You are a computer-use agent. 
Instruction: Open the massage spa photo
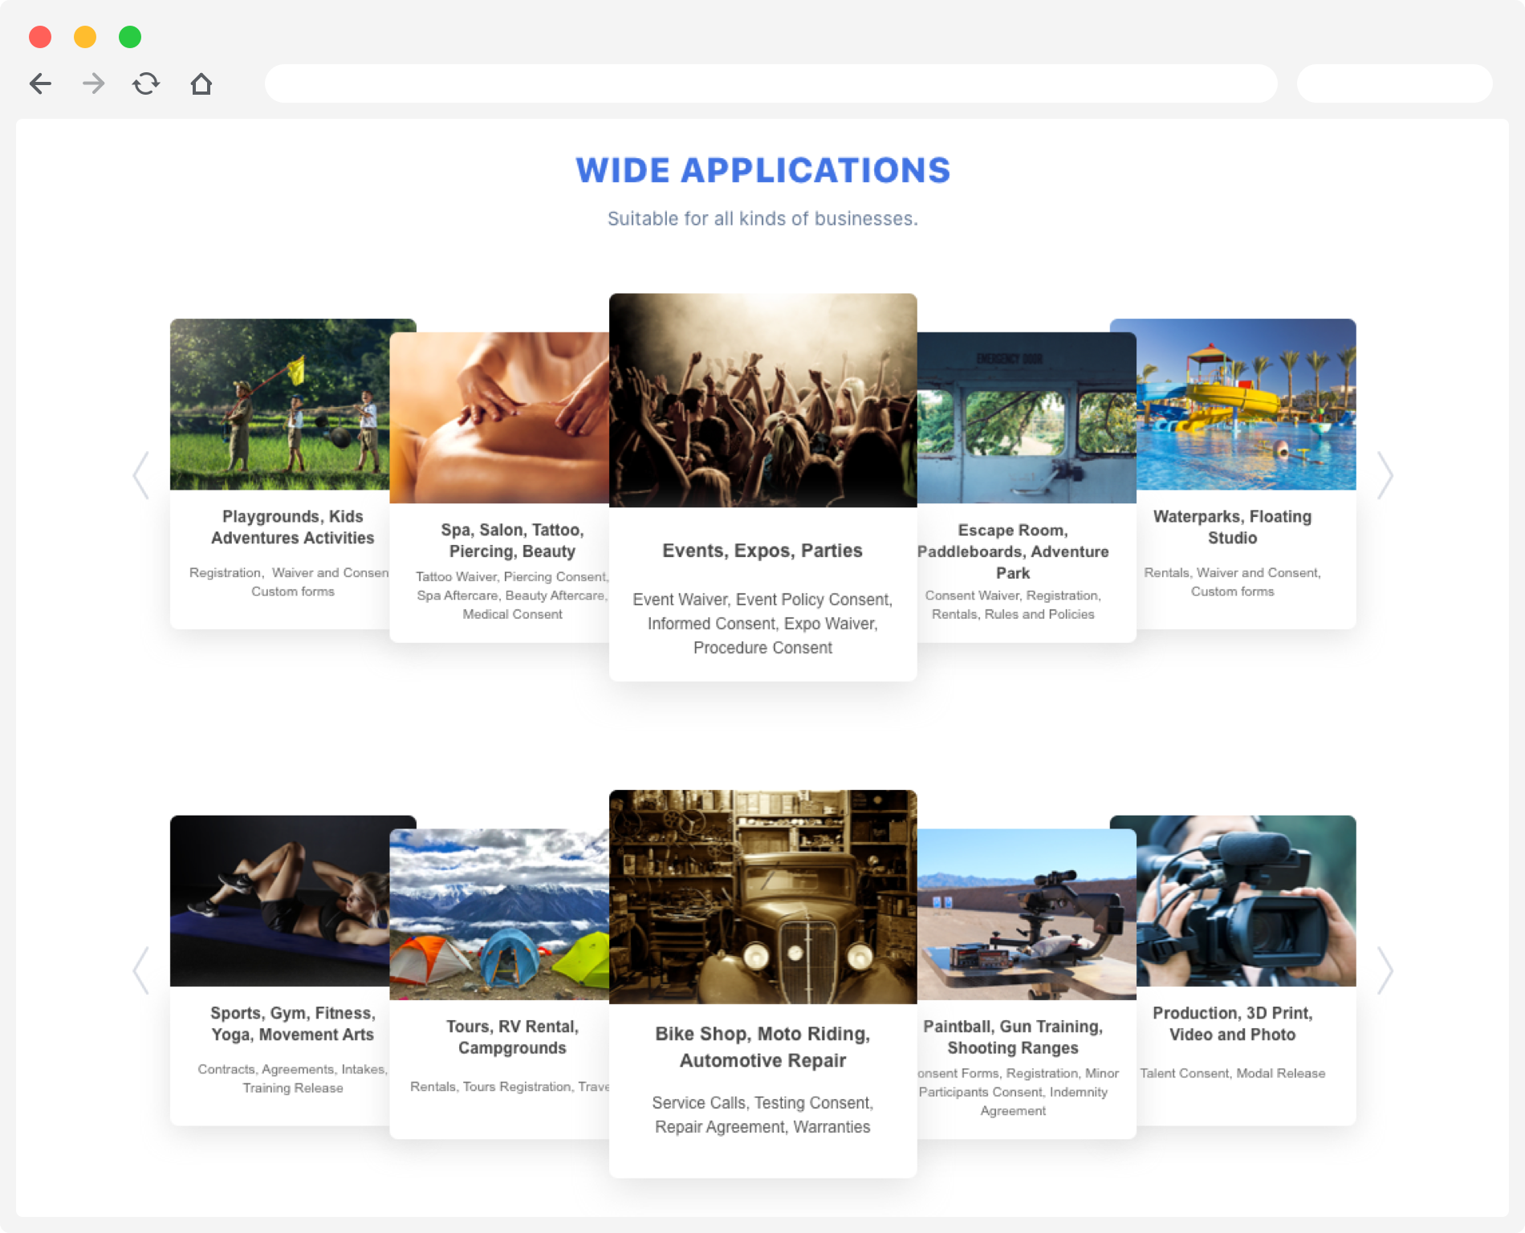499,418
